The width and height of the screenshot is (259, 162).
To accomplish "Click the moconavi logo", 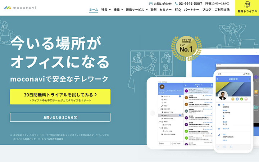I will pos(20,8).
